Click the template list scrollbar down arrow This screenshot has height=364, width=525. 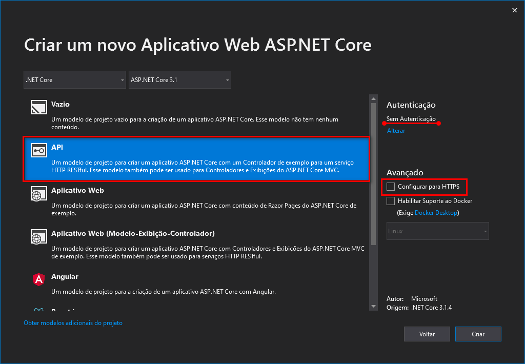point(373,306)
